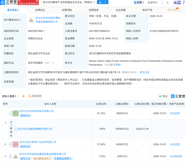The height and width of the screenshot is (164, 185).
Task: Collapse the 武汉光谷创业科技投资有限公司 row
Action: 10,113
